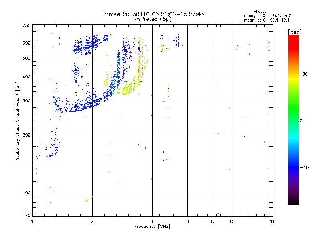This screenshot has width=321, height=241.
Task: Click the '200' y-axis tick label
Action: pyautogui.click(x=26, y=135)
